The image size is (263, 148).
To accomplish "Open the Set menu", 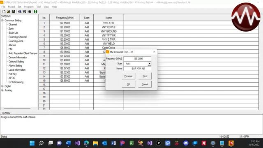I will [19, 7].
